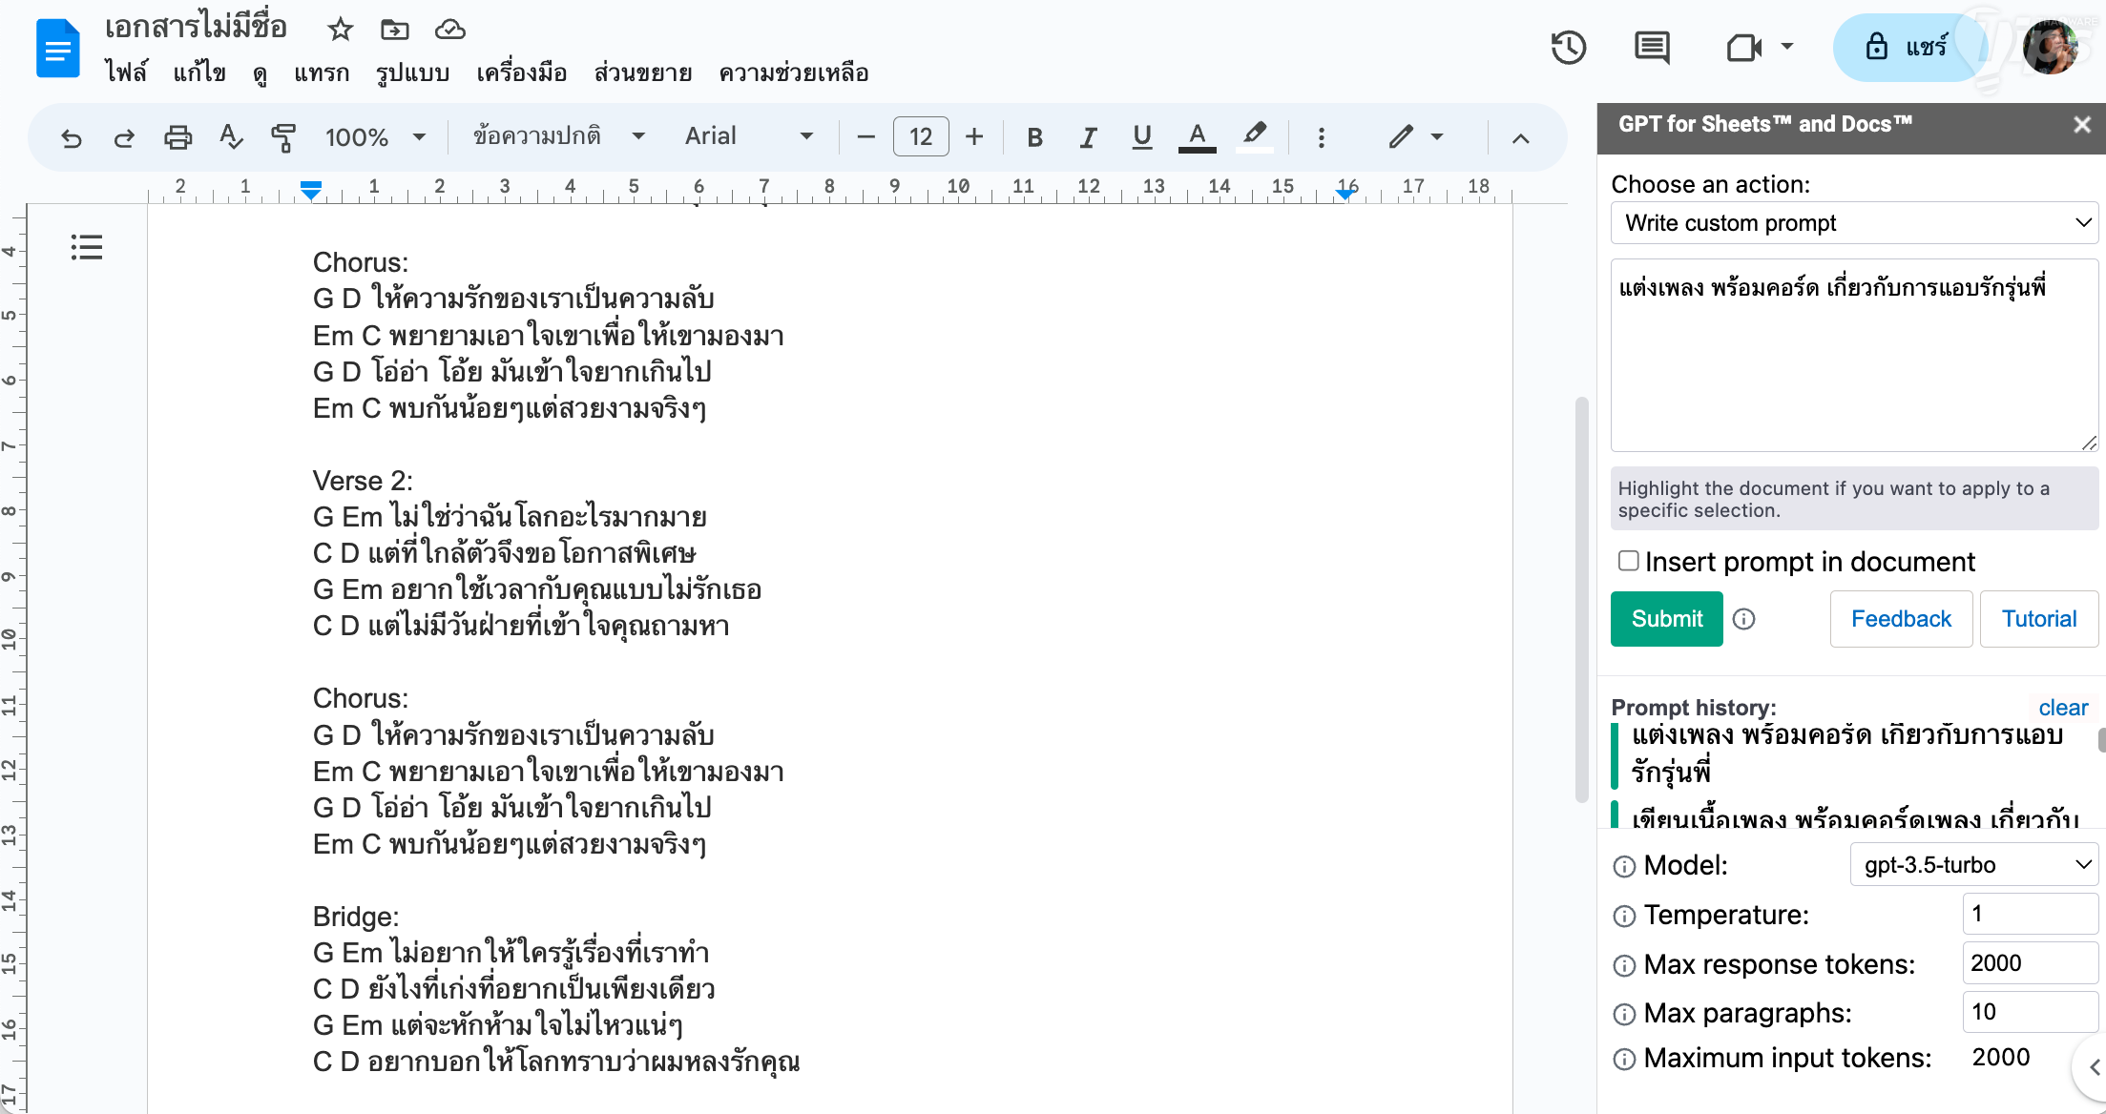
Task: Open the แทรก menu
Action: click(x=322, y=73)
